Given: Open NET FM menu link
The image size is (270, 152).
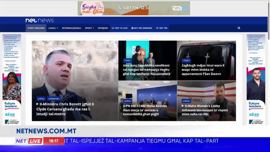Looking at the screenshot, I should [161, 28].
